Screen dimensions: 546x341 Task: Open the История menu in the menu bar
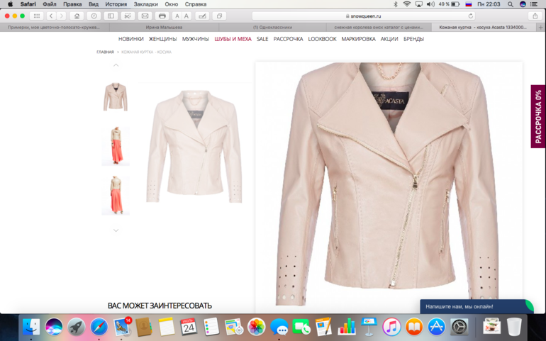[x=116, y=4]
